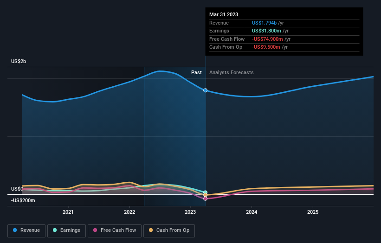Click the Past label on chart

pyautogui.click(x=196, y=73)
